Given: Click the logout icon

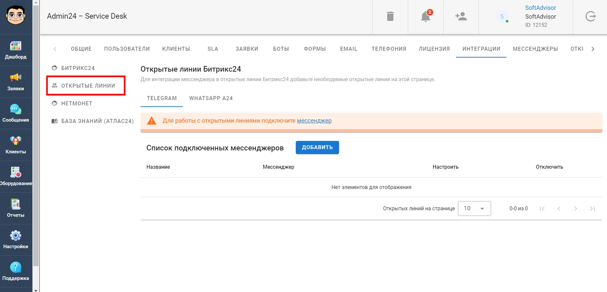Looking at the screenshot, I should [x=590, y=16].
